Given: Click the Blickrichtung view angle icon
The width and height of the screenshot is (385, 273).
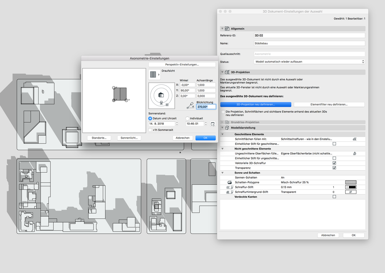Looking at the screenshot, I should point(190,106).
